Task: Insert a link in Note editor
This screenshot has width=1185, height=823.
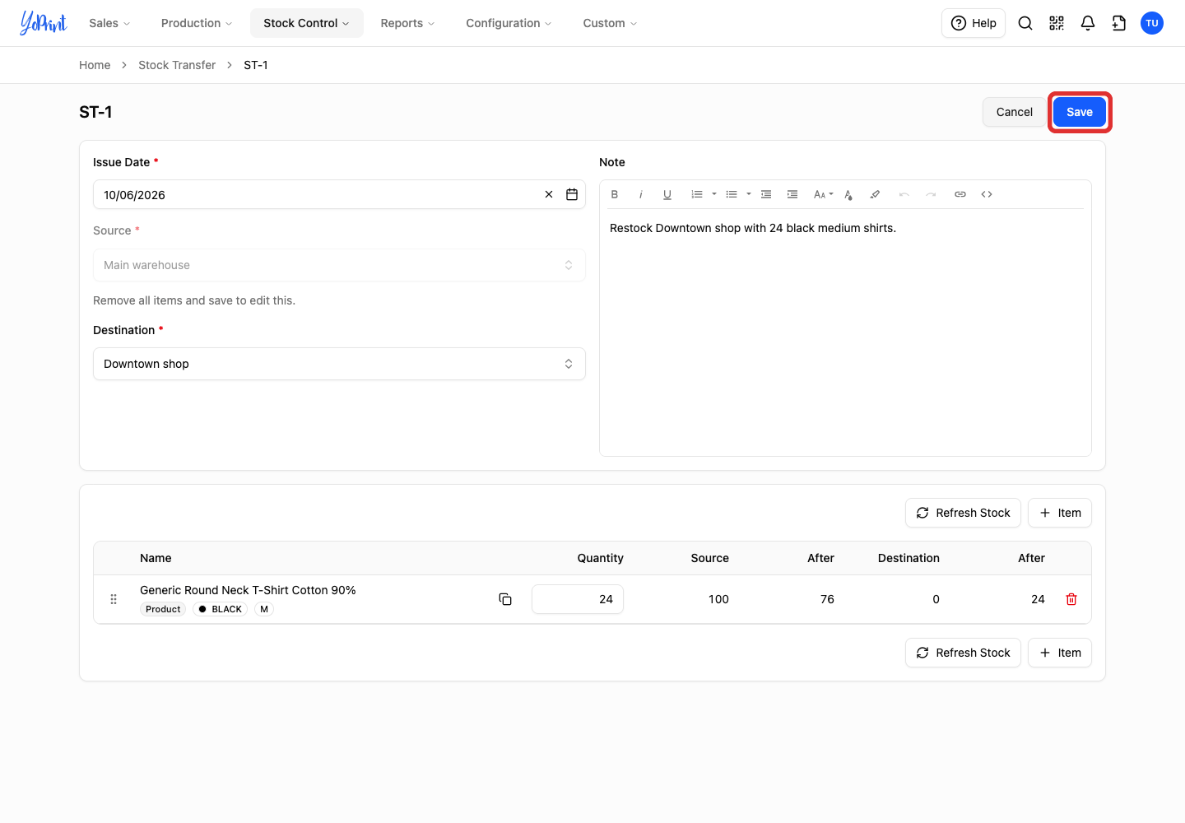Action: pos(960,194)
